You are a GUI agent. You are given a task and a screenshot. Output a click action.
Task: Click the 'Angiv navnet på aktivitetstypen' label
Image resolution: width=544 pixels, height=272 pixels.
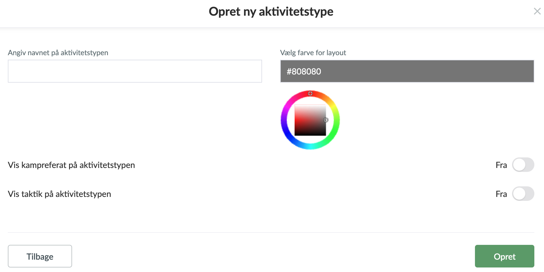[x=58, y=53]
